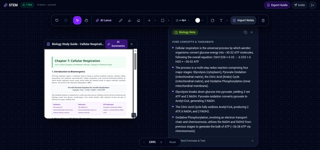Image resolution: width=320 pixels, height=150 pixels.
Task: Select the hand pan tool
Action: tap(86, 20)
